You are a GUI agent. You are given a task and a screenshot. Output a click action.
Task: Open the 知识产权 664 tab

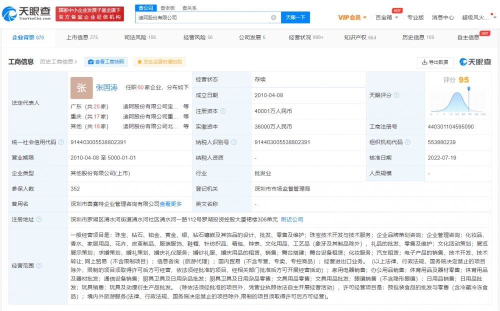(360, 37)
